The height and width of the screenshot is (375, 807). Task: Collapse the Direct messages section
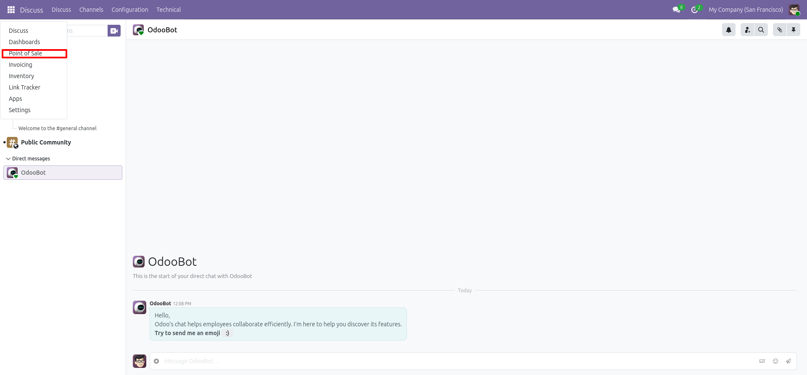(x=28, y=159)
